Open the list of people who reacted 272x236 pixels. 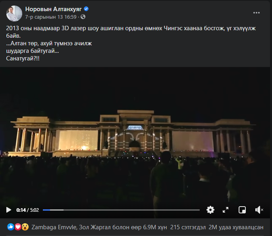[99, 227]
